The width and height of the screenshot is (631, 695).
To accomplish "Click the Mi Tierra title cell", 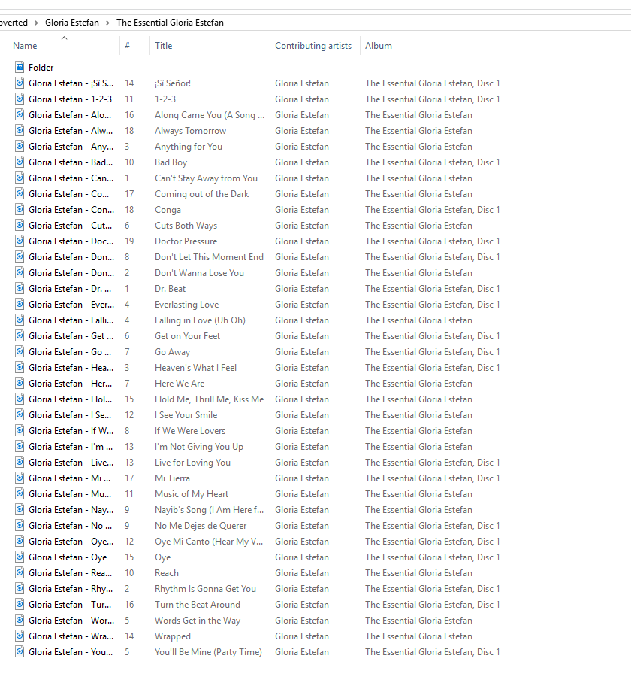I will (172, 478).
